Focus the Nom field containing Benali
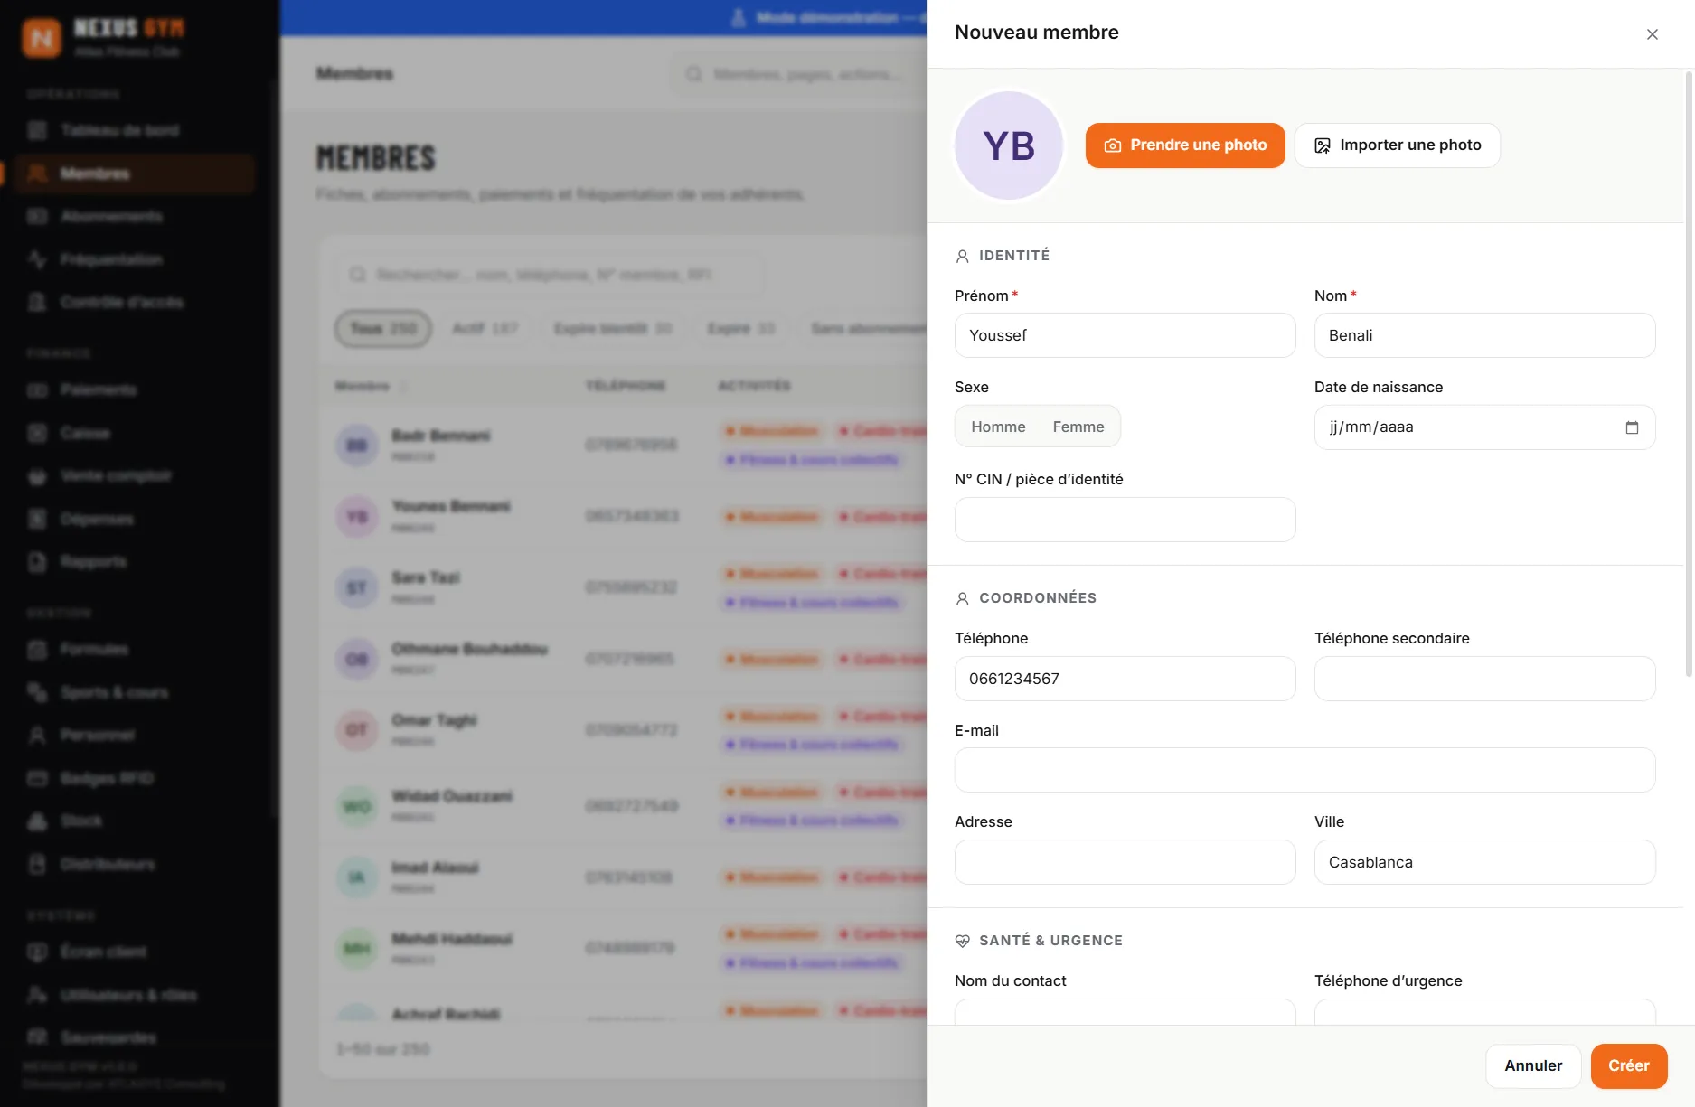Viewport: 1695px width, 1107px height. pyautogui.click(x=1484, y=335)
